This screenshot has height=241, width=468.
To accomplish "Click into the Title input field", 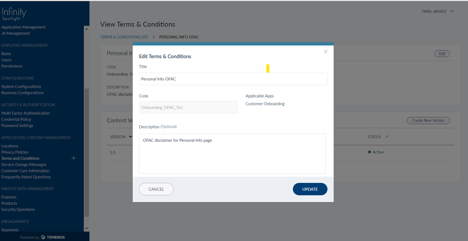I will click(x=233, y=79).
